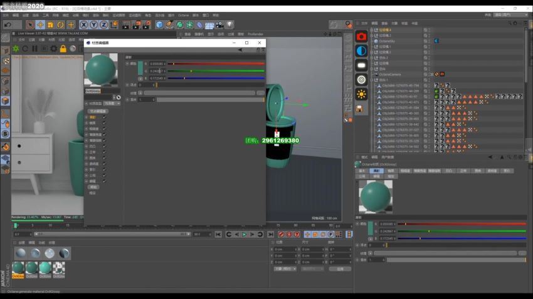Click the Undo arrow icon

tap(8, 25)
